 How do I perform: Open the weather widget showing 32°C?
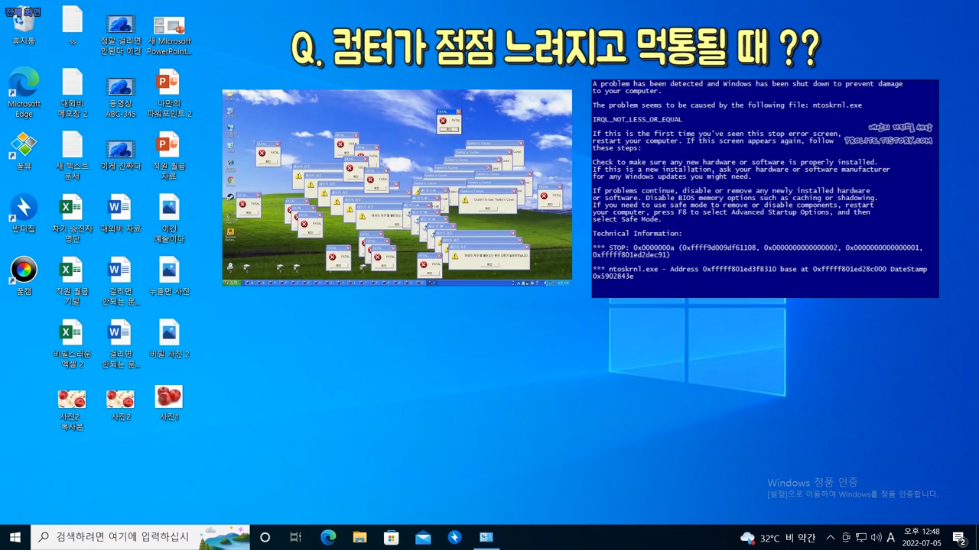pyautogui.click(x=777, y=538)
